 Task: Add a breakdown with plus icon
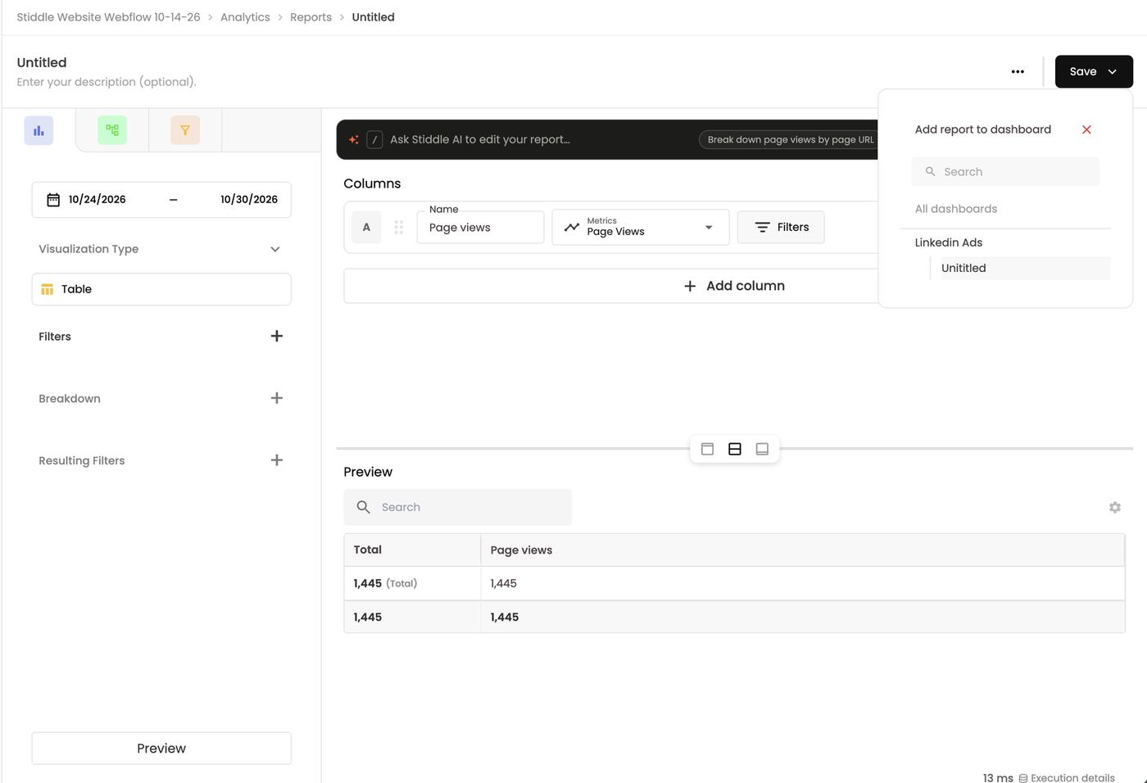tap(277, 398)
